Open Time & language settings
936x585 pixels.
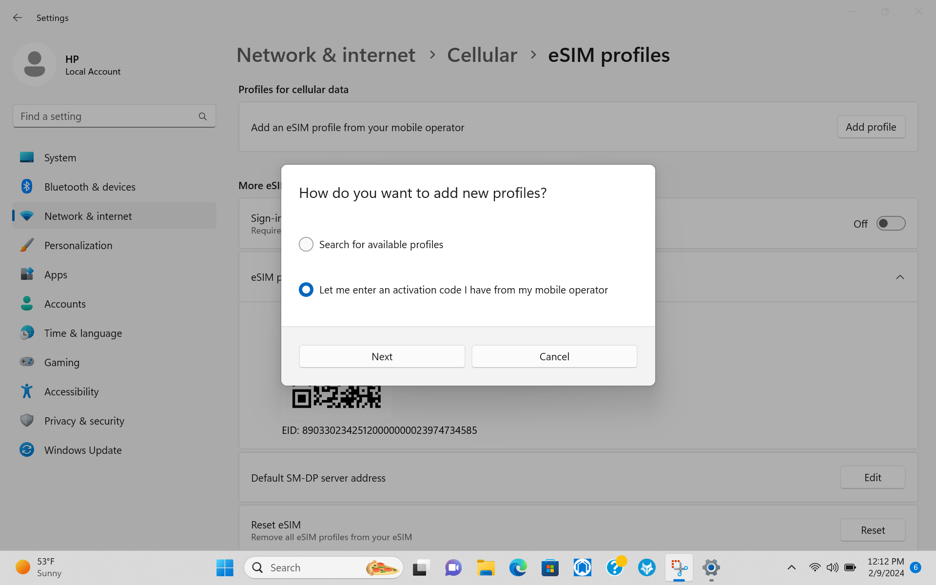[114, 333]
